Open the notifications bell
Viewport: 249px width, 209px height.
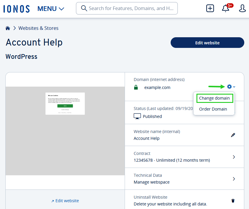[226, 8]
